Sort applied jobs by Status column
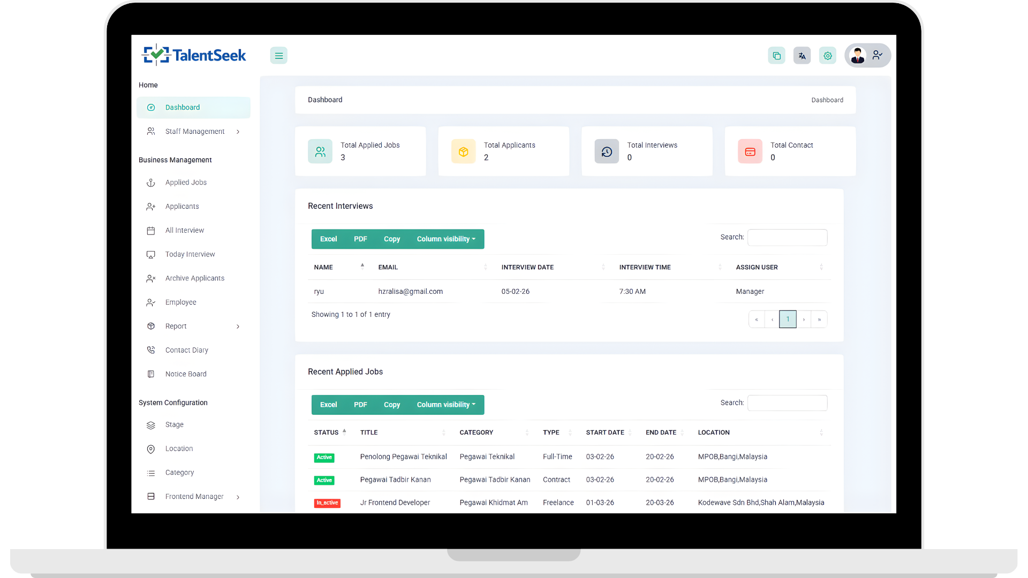This screenshot has height=578, width=1028. point(326,432)
